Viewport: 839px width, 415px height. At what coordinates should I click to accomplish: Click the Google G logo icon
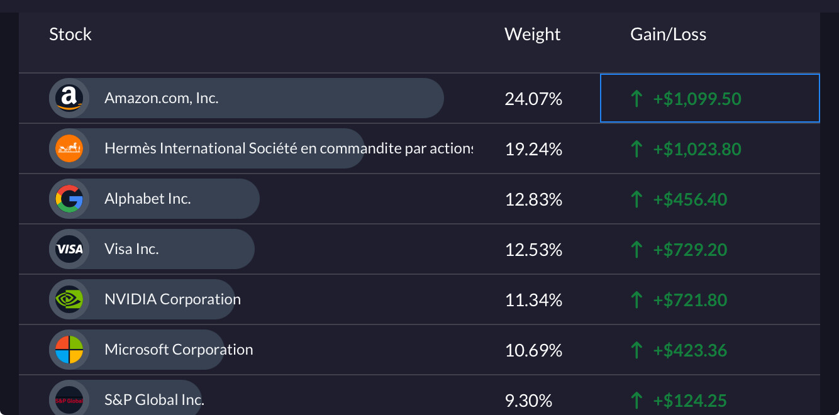pos(69,199)
